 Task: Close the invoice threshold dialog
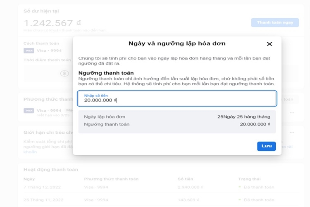pos(269,44)
